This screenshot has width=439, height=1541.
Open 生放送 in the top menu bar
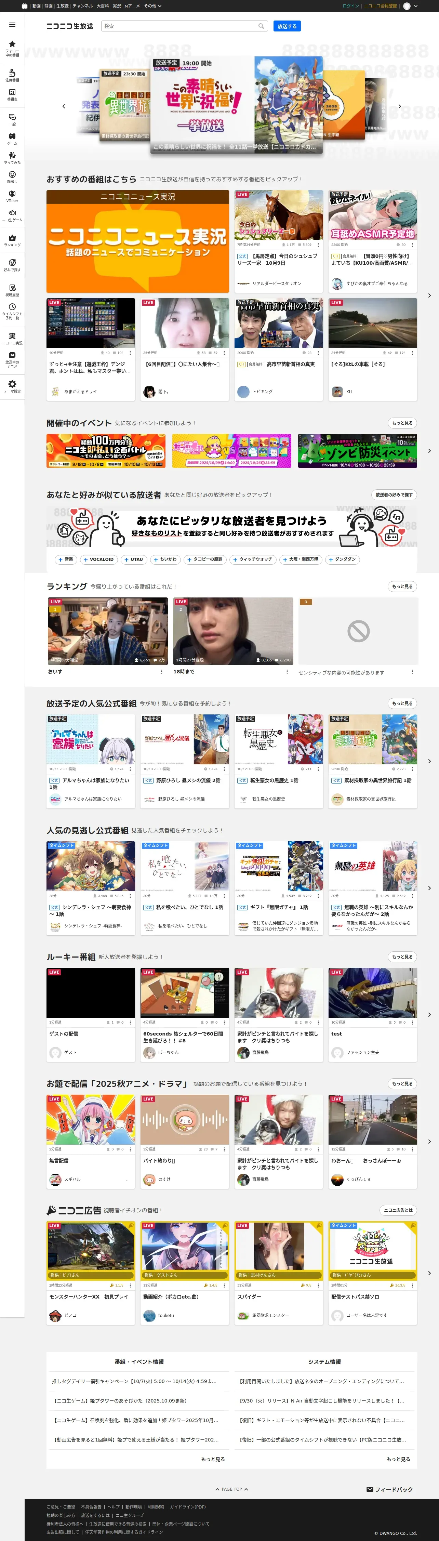point(62,6)
